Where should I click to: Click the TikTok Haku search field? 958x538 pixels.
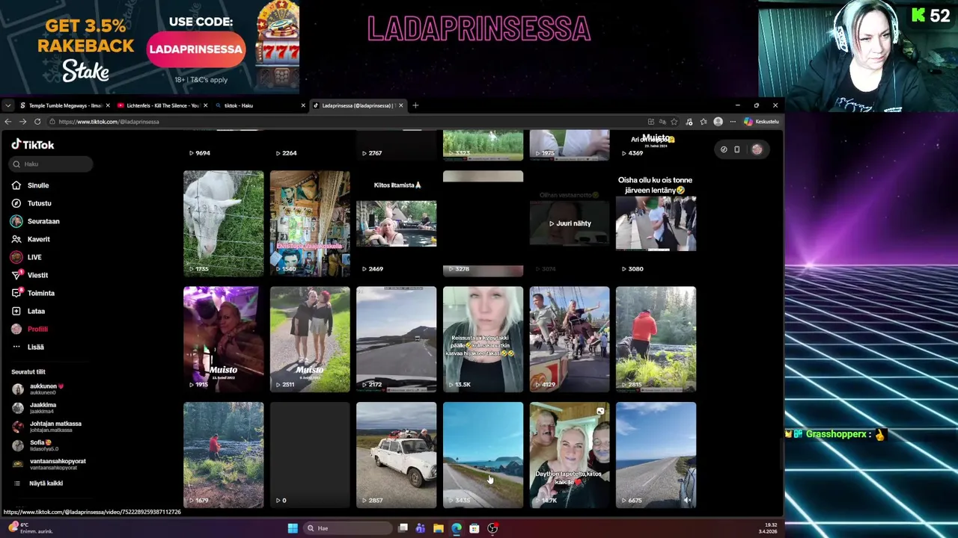pos(52,164)
